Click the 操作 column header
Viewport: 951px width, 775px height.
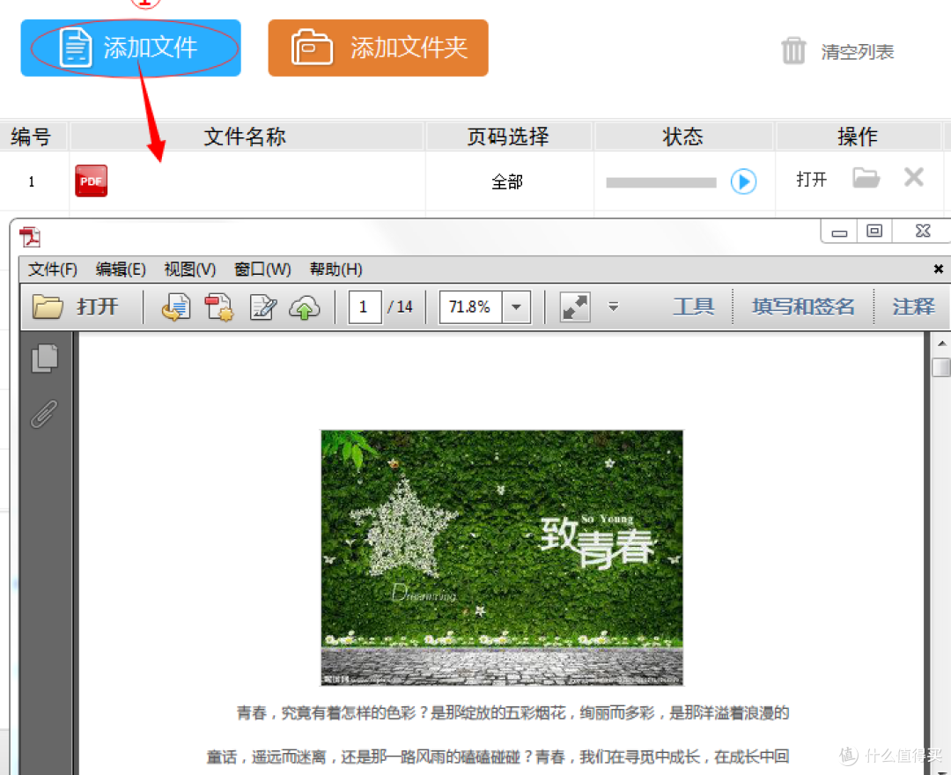coord(857,137)
